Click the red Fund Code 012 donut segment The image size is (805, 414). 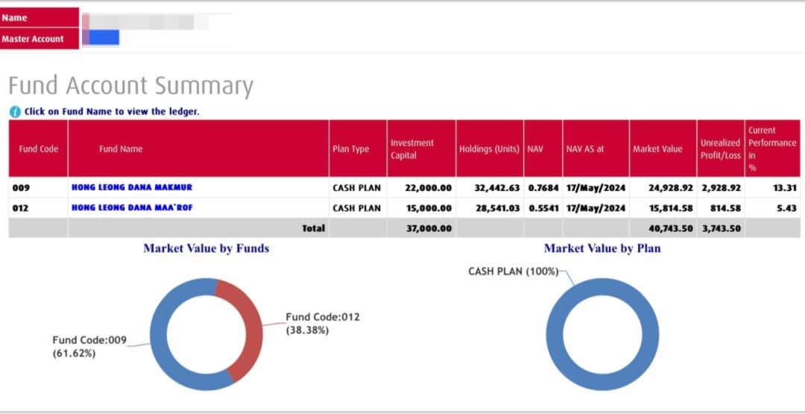(253, 329)
